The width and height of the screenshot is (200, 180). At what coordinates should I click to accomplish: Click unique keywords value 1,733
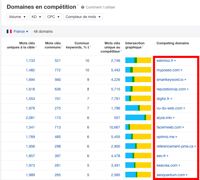tap(30, 61)
